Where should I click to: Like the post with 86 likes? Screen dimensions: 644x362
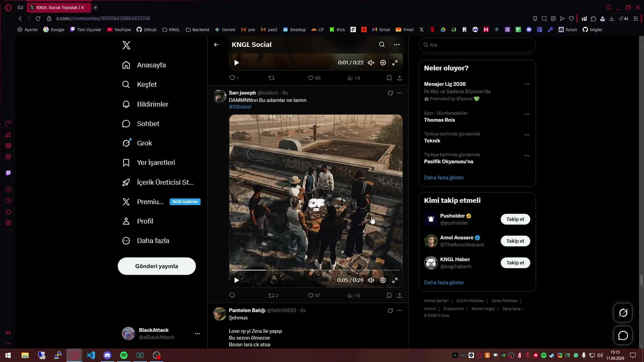click(314, 78)
